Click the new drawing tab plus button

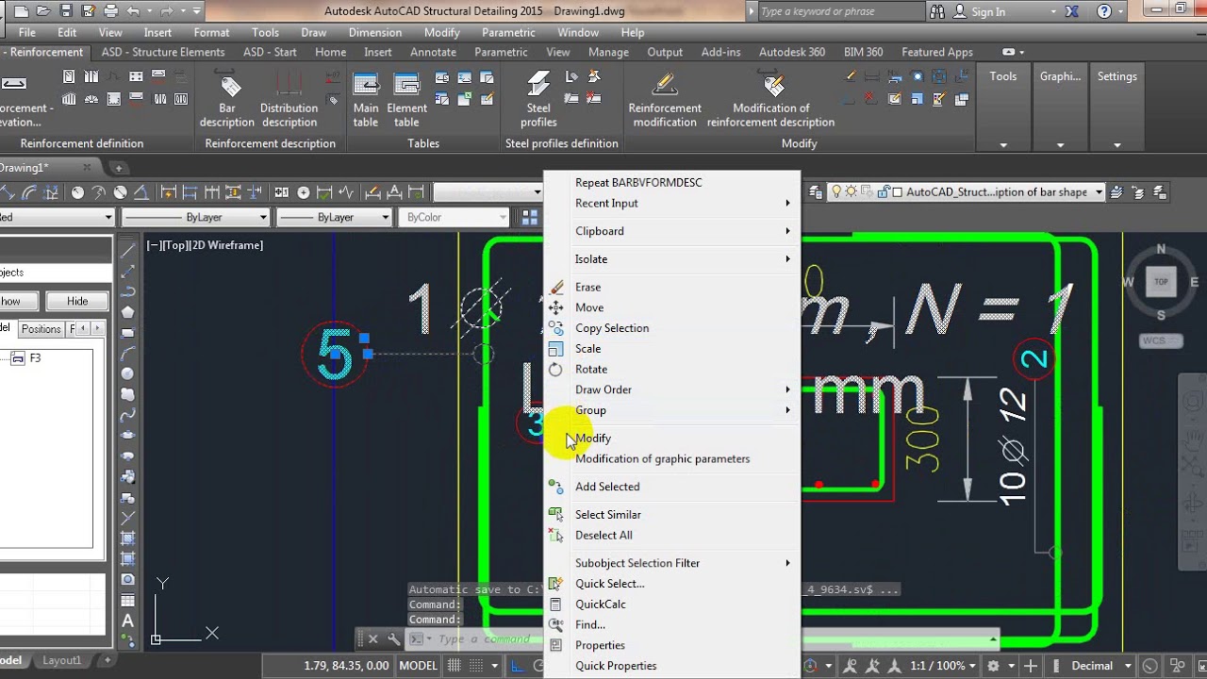tap(119, 168)
